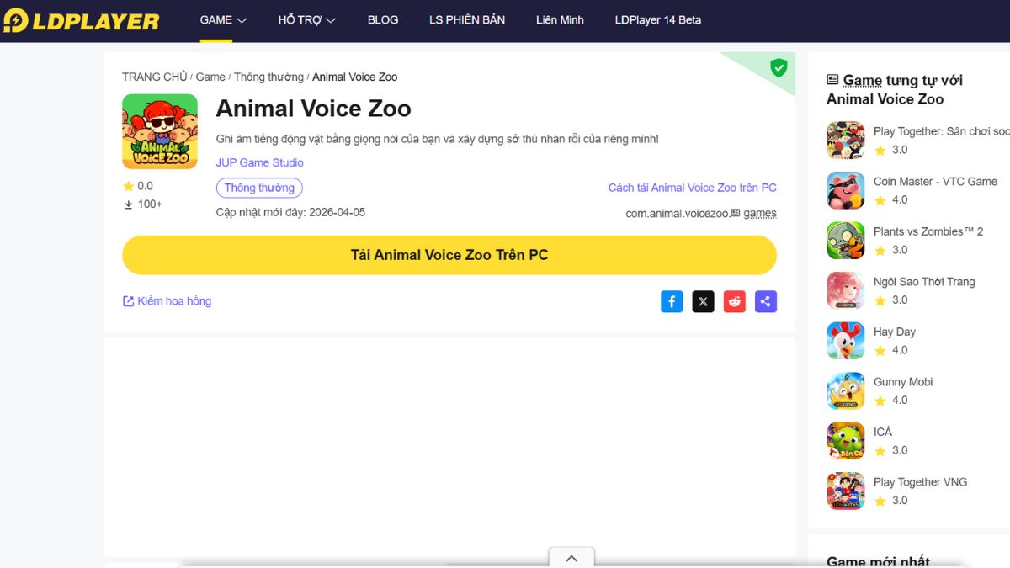The width and height of the screenshot is (1010, 568).
Task: Go to the Liên Minh page
Action: tap(560, 20)
